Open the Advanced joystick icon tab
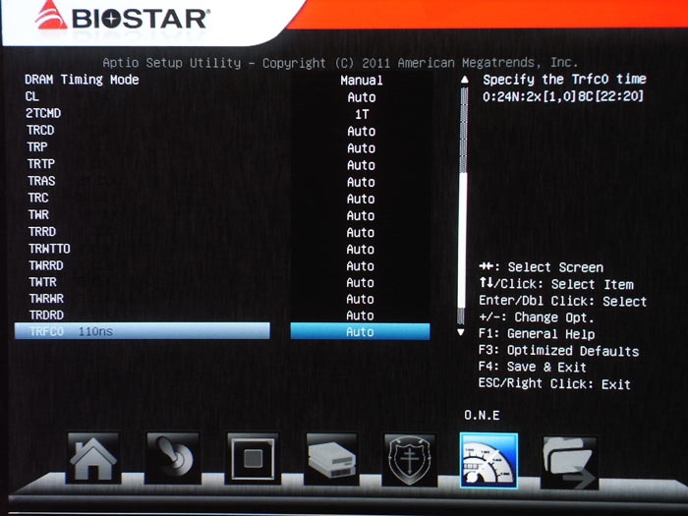Screen dimensions: 688x516 coord(173,458)
